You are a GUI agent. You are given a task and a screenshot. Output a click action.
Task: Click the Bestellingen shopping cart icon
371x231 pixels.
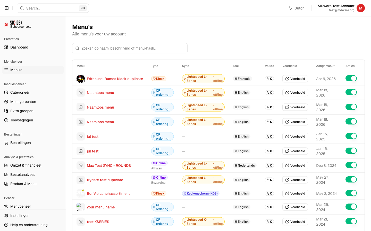pyautogui.click(x=6, y=143)
